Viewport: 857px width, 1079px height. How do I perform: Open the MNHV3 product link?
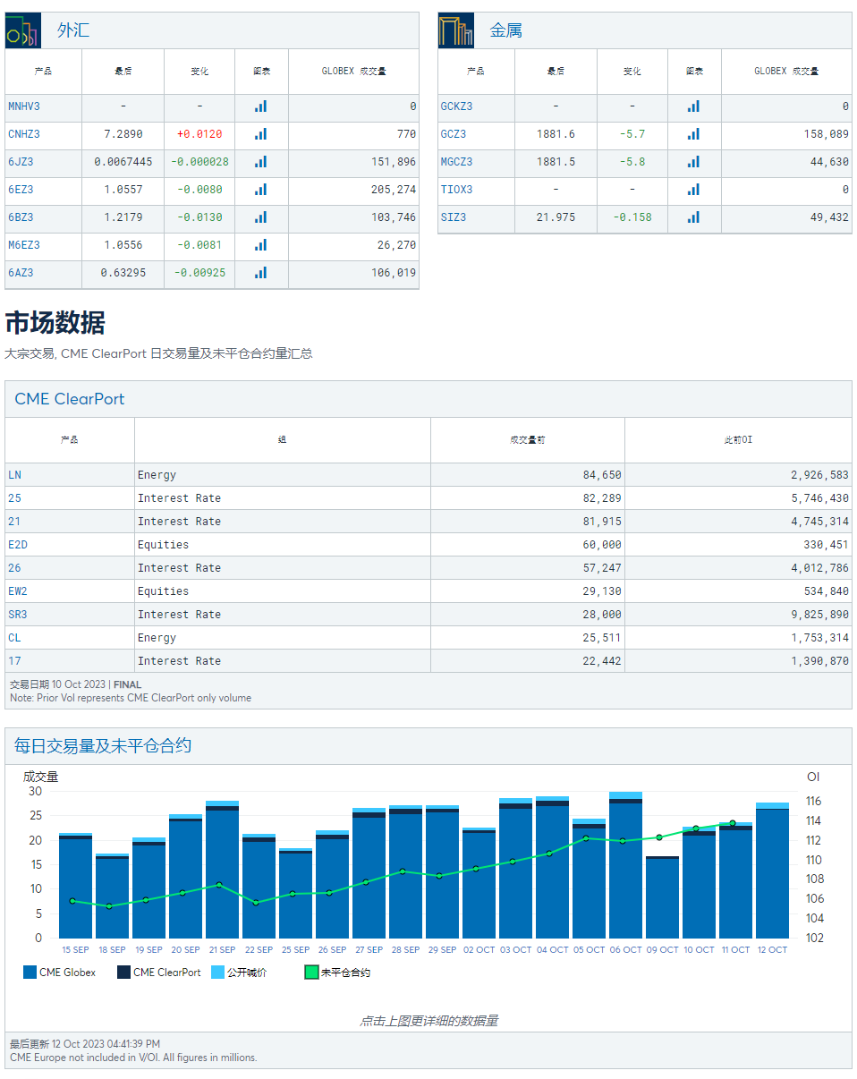pyautogui.click(x=24, y=106)
